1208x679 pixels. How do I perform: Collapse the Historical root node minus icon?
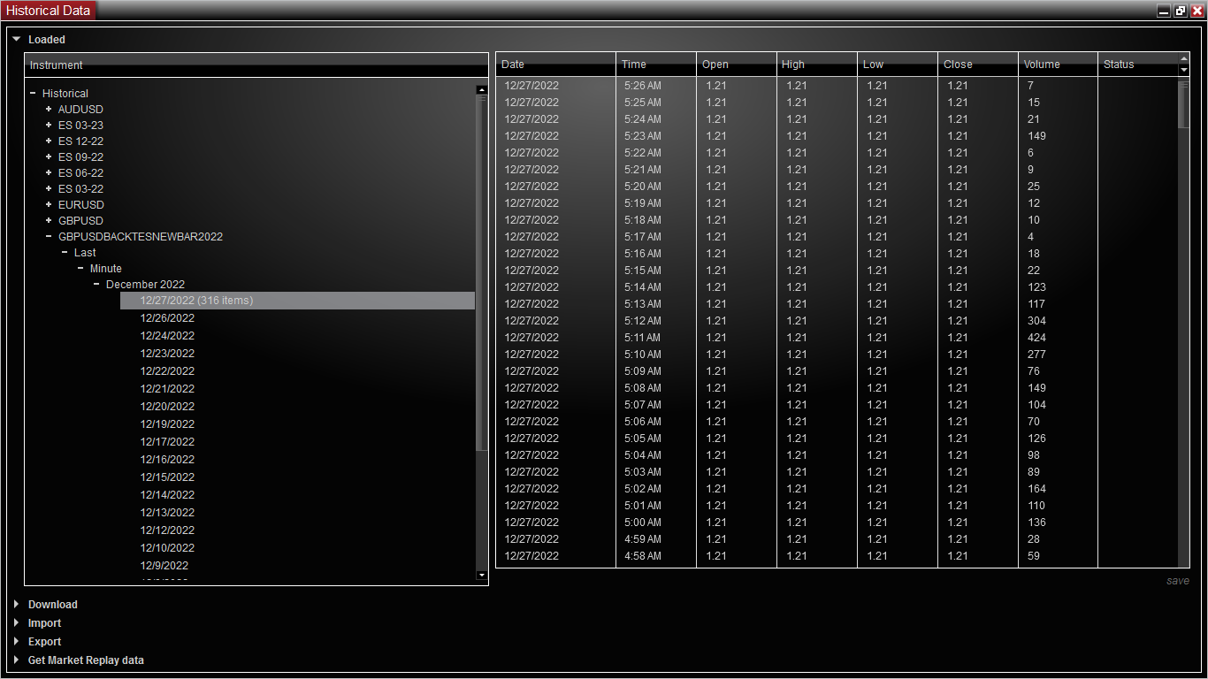click(x=34, y=93)
